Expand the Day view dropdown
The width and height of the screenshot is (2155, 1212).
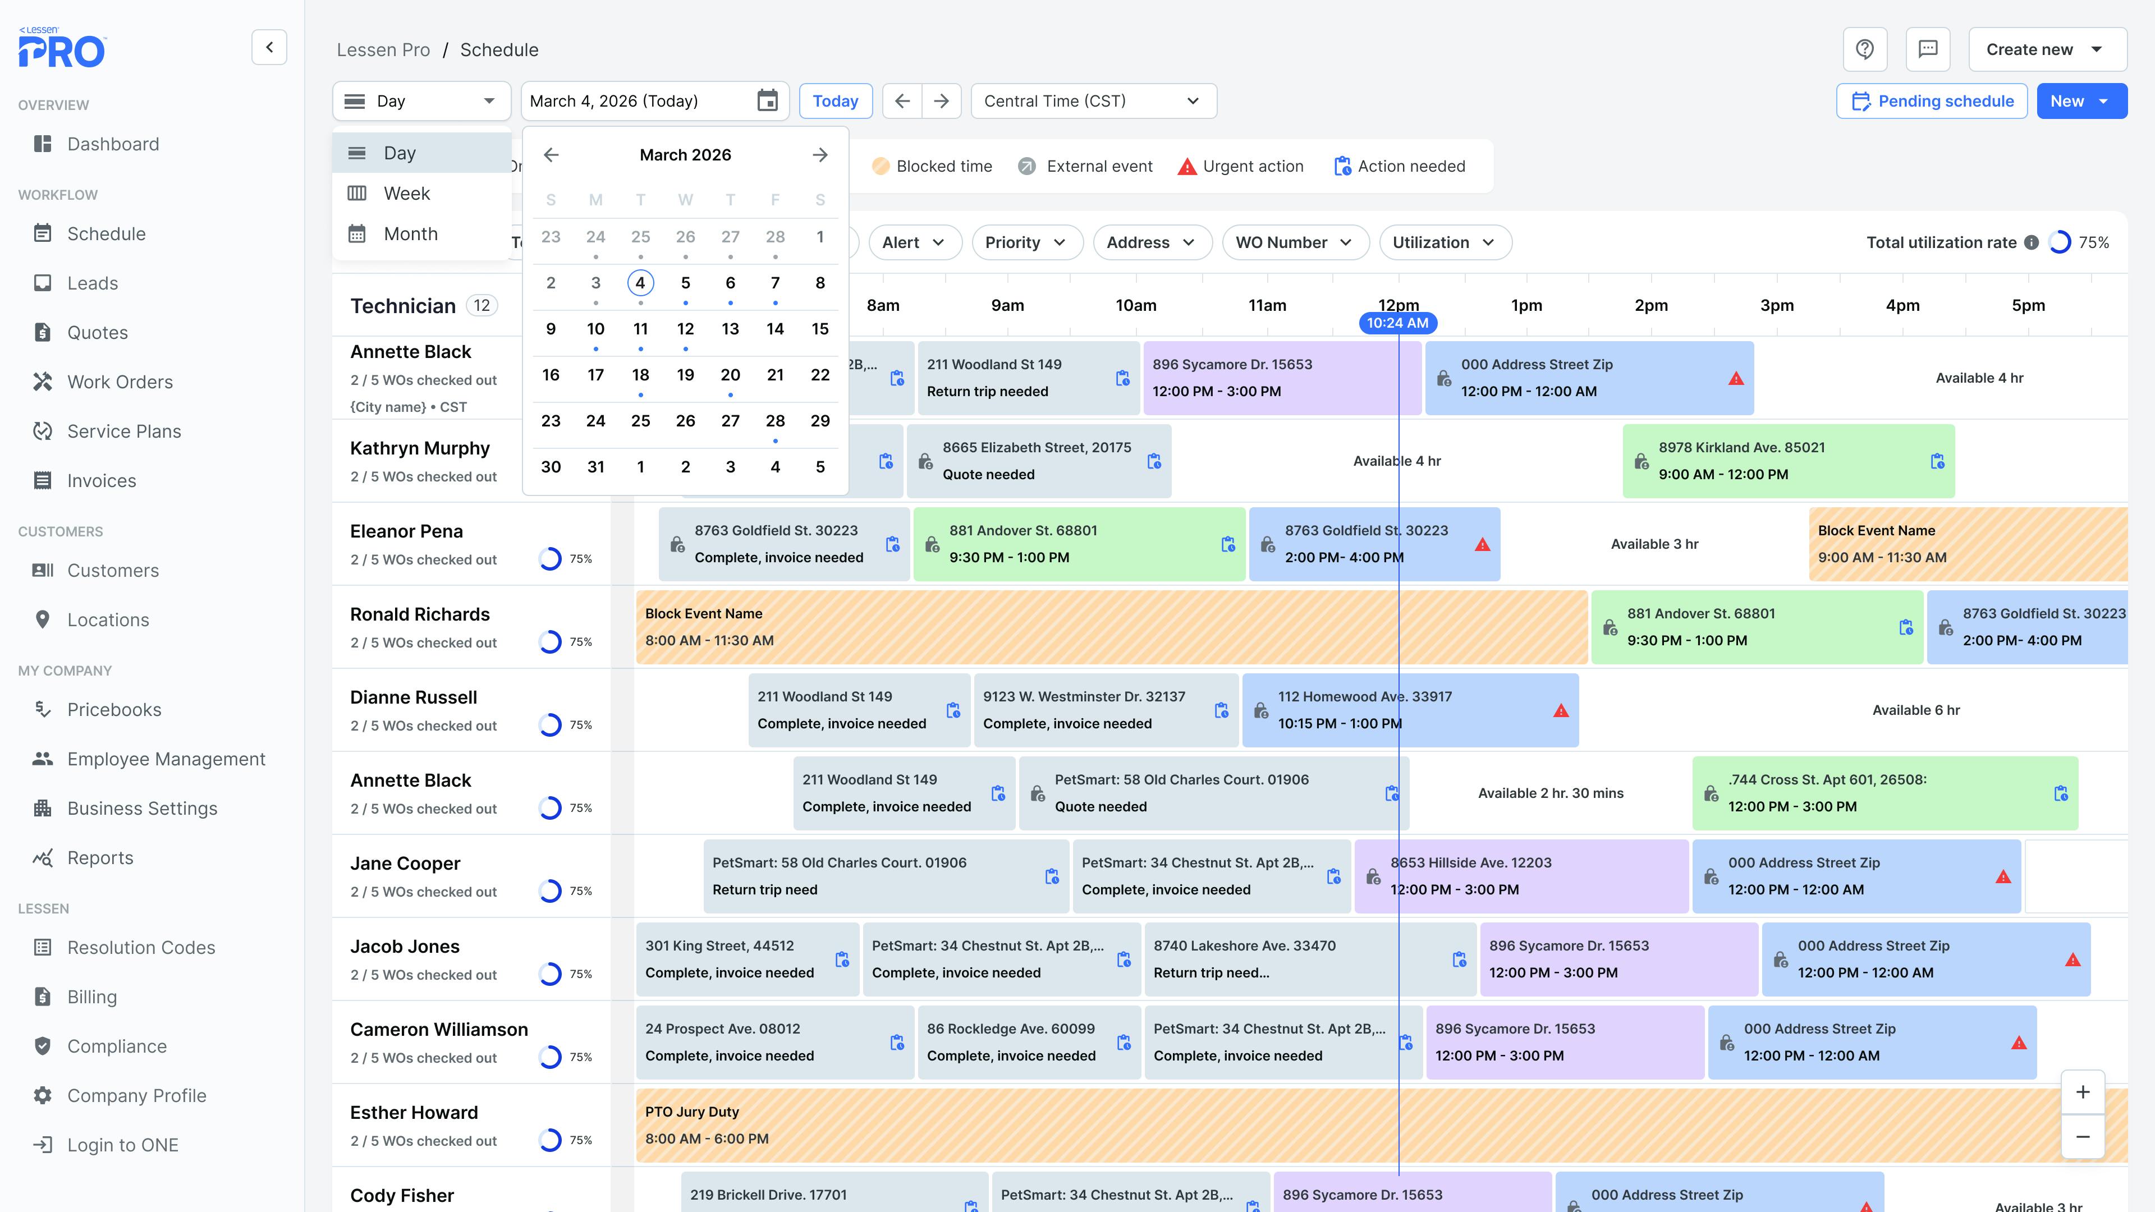(421, 101)
